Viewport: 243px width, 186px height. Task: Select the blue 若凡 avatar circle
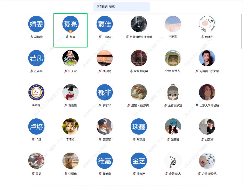point(36,58)
